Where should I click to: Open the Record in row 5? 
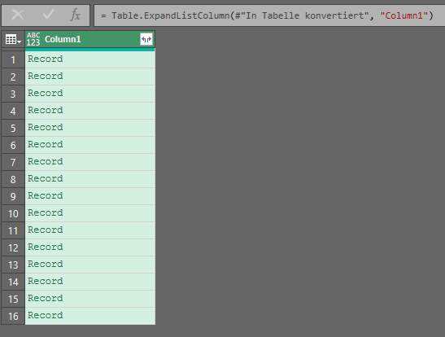point(46,127)
